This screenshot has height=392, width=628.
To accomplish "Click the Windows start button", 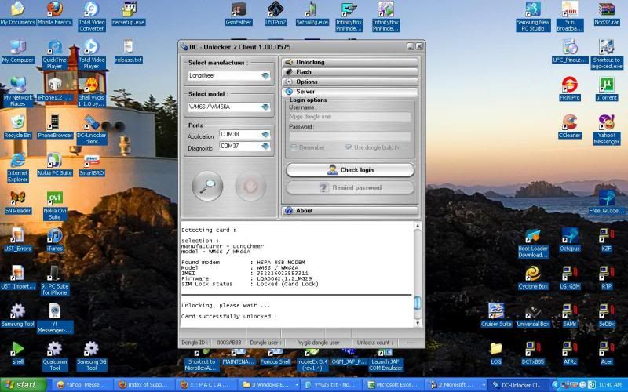I will [x=23, y=385].
